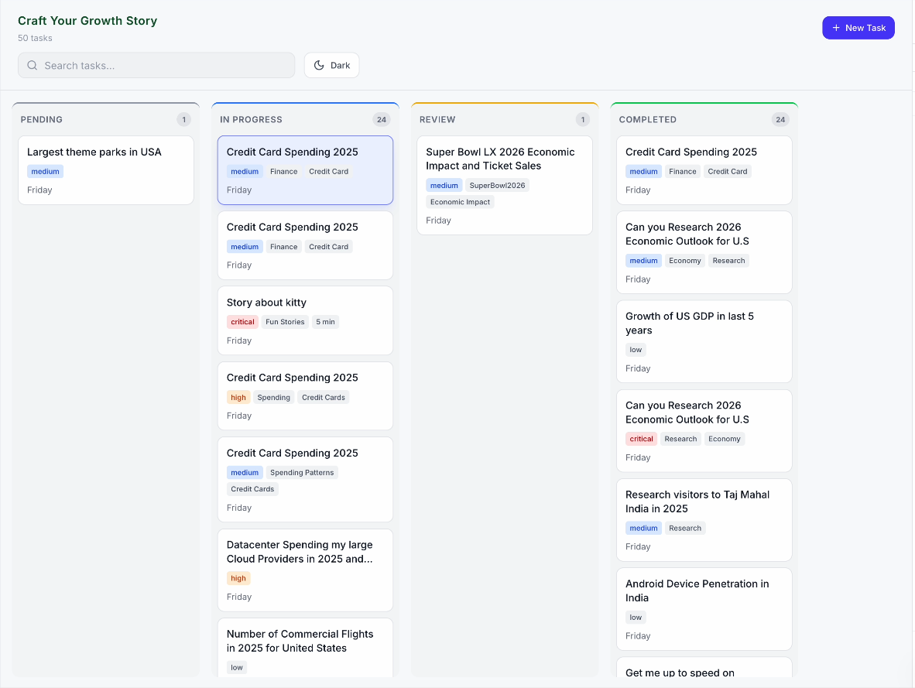Click the task count badge on COMPLETED column
The image size is (915, 688).
pyautogui.click(x=780, y=119)
